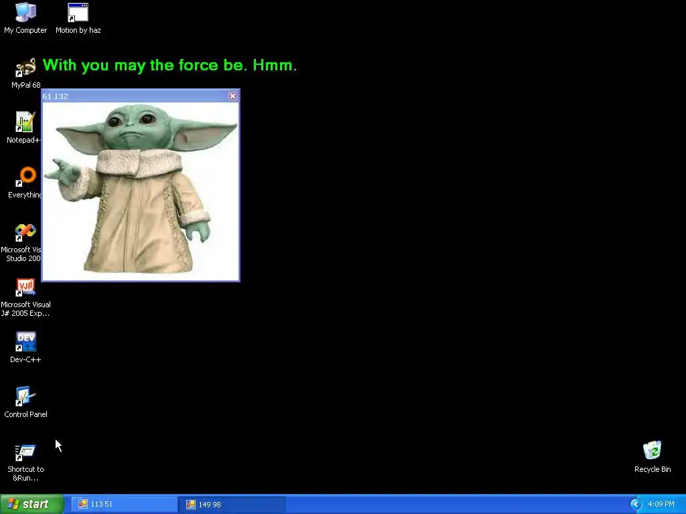The height and width of the screenshot is (514, 686).
Task: Switch to the 149 98 taskbar window
Action: point(232,505)
